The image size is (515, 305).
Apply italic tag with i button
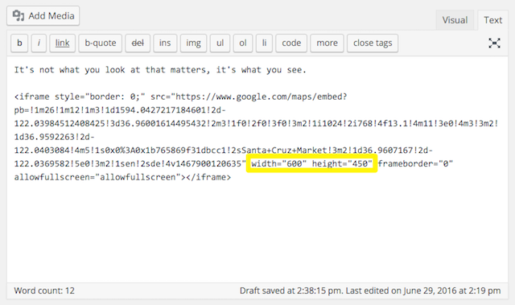pyautogui.click(x=39, y=43)
